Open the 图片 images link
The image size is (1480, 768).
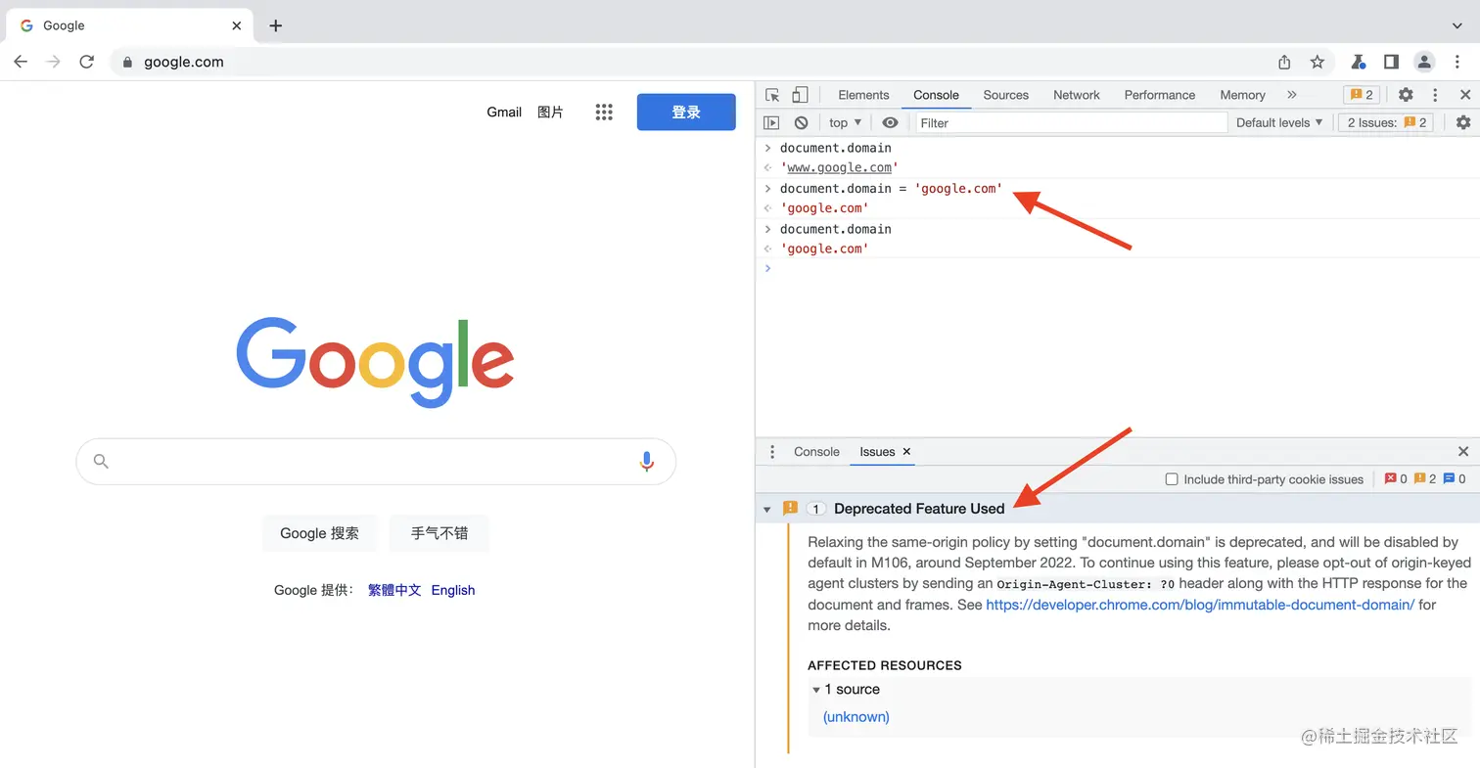(x=551, y=113)
